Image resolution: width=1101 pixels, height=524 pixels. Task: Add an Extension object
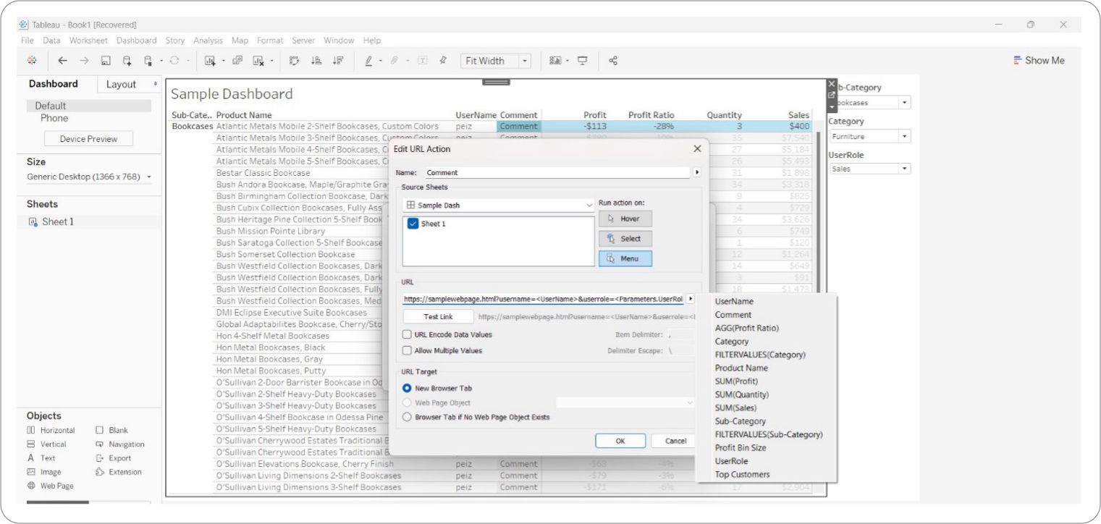[x=119, y=472]
